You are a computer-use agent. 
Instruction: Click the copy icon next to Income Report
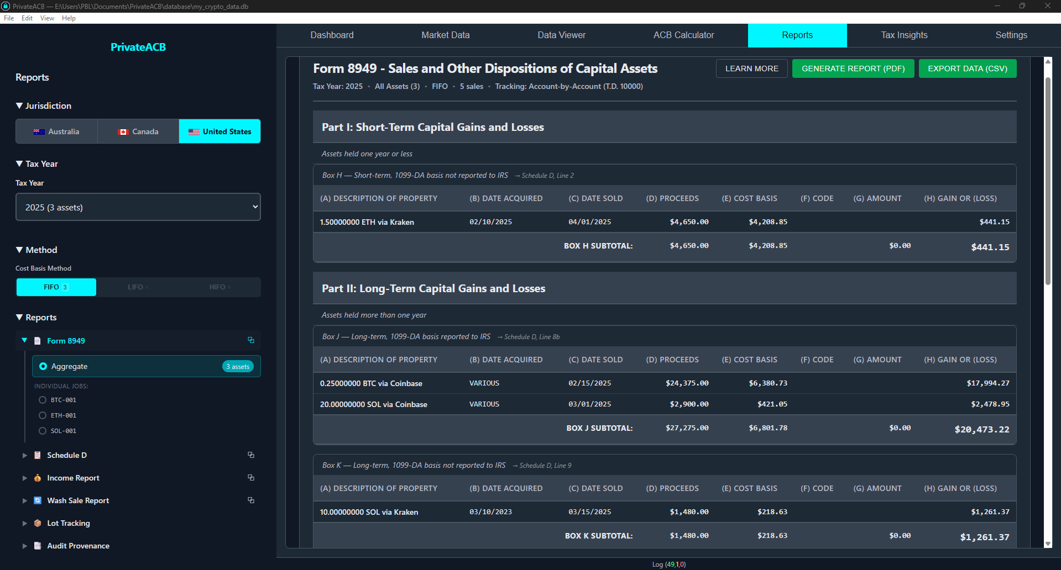click(x=251, y=477)
